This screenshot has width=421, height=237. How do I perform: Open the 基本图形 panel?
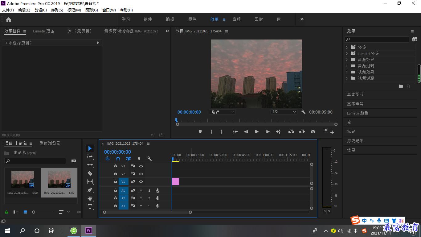click(355, 94)
